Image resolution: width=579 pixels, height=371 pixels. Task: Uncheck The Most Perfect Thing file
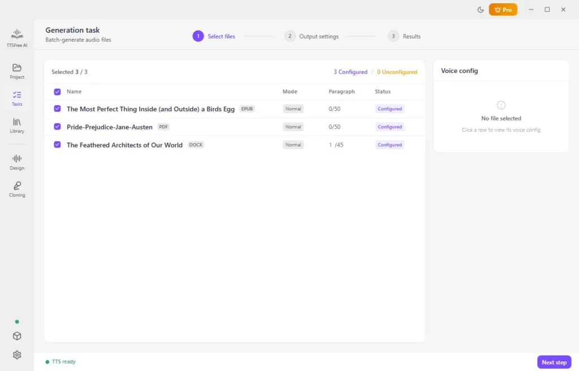pos(57,109)
